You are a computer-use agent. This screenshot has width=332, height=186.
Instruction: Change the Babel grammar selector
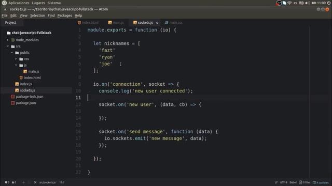coord(293,182)
